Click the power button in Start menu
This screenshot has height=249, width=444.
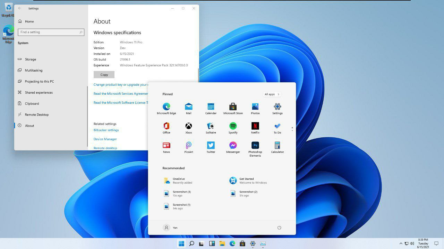(x=279, y=228)
